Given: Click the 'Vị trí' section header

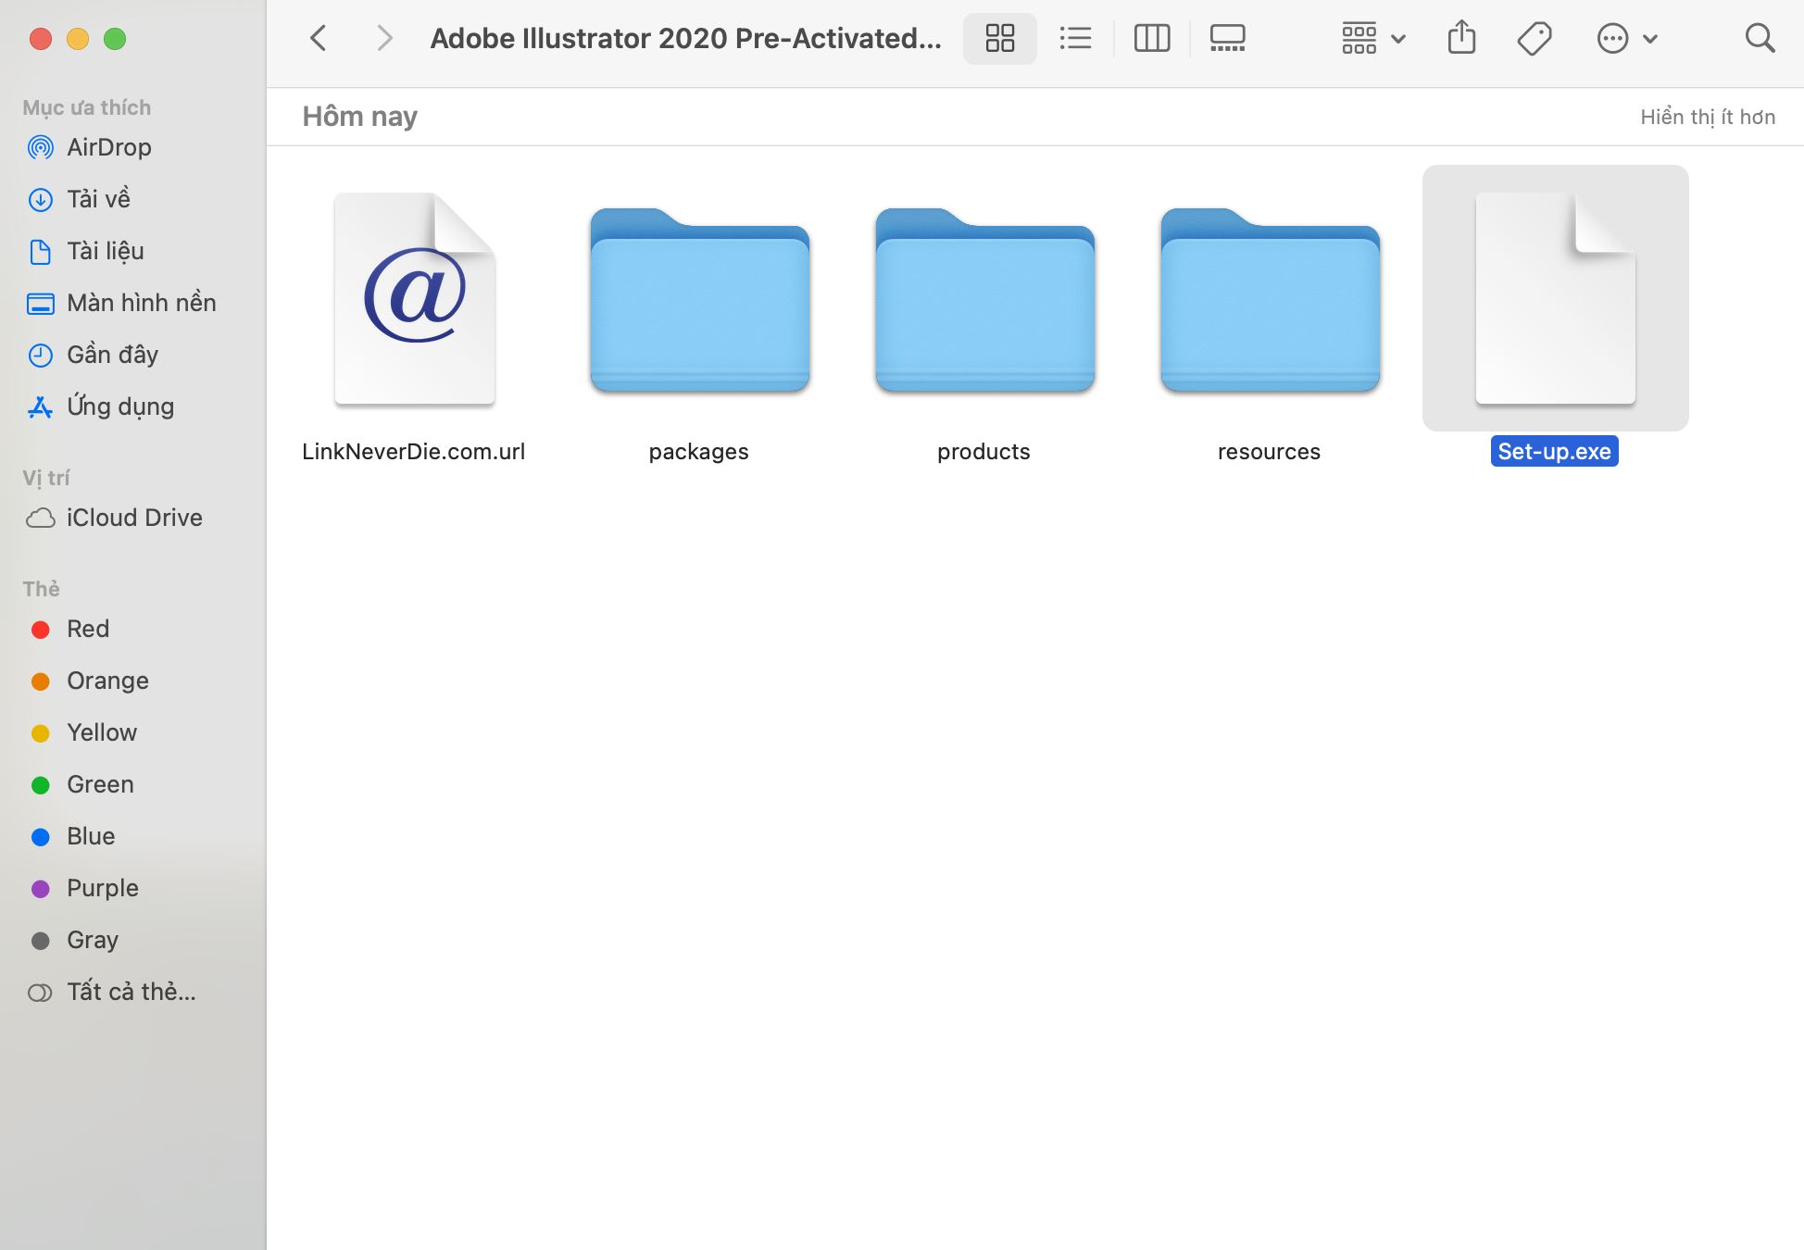Looking at the screenshot, I should pyautogui.click(x=46, y=478).
